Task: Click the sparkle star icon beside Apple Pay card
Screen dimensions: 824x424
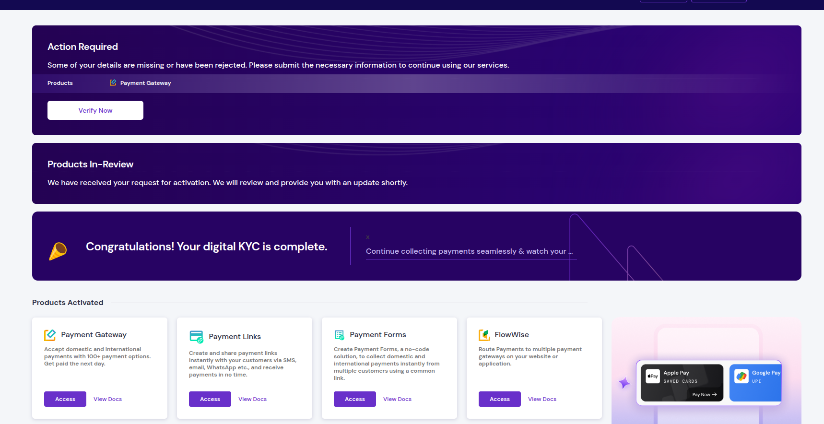Action: [x=624, y=383]
